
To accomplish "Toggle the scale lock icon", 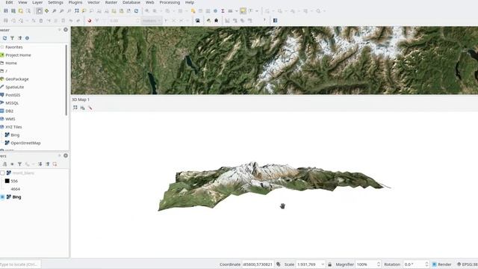I will coord(329,265).
